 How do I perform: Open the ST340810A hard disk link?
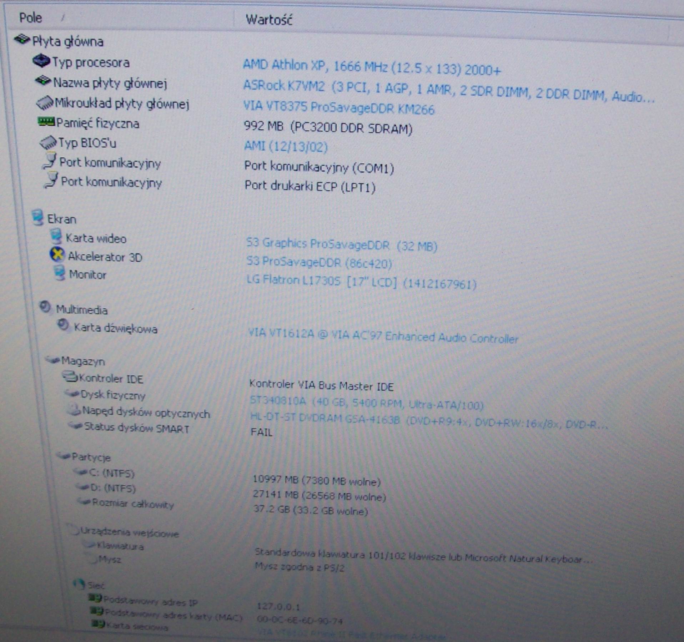click(x=367, y=403)
